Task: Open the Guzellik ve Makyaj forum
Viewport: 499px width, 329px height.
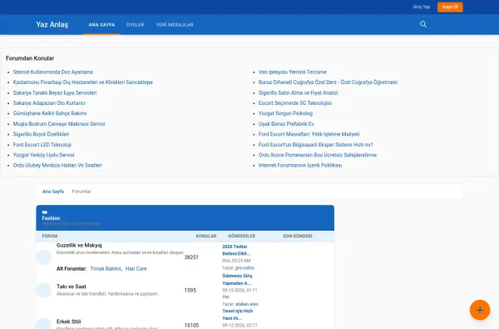Action: 79,245
